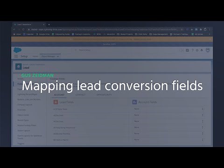
Task: Open Field Sets in sidebar
Action: pyautogui.click(x=21, y=110)
